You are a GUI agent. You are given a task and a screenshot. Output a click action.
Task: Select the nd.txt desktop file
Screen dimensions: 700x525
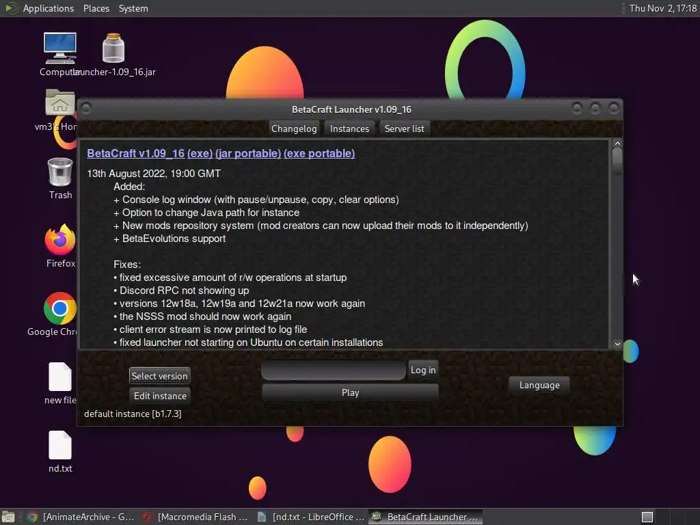tap(60, 445)
